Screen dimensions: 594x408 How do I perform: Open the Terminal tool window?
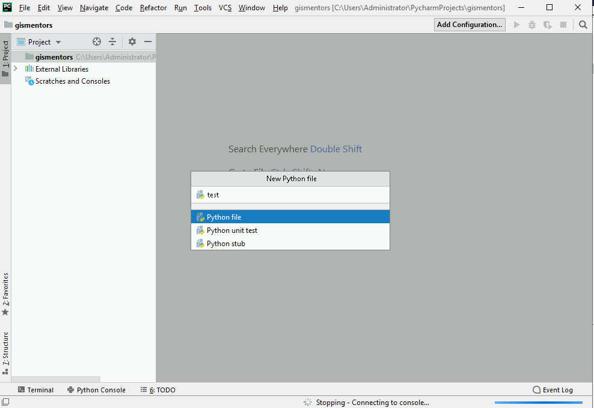pyautogui.click(x=35, y=389)
